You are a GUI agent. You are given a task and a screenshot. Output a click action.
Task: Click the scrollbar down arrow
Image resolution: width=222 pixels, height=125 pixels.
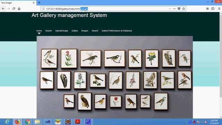coord(221,117)
